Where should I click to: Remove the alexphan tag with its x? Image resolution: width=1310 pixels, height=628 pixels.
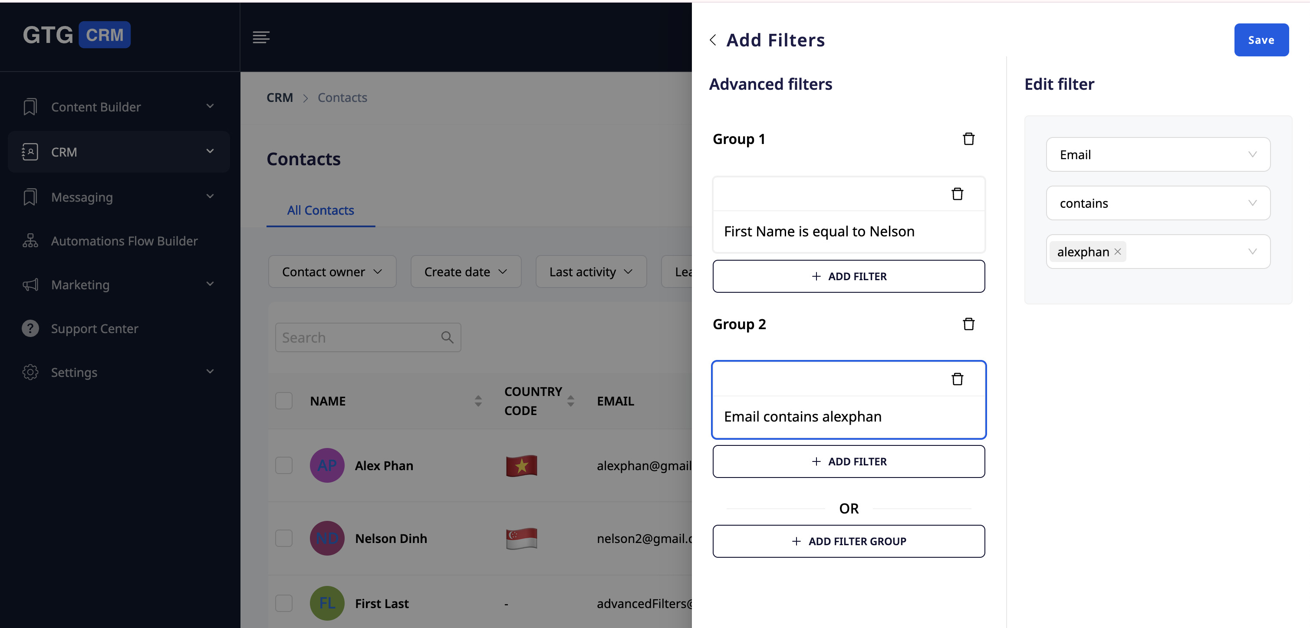pos(1117,252)
